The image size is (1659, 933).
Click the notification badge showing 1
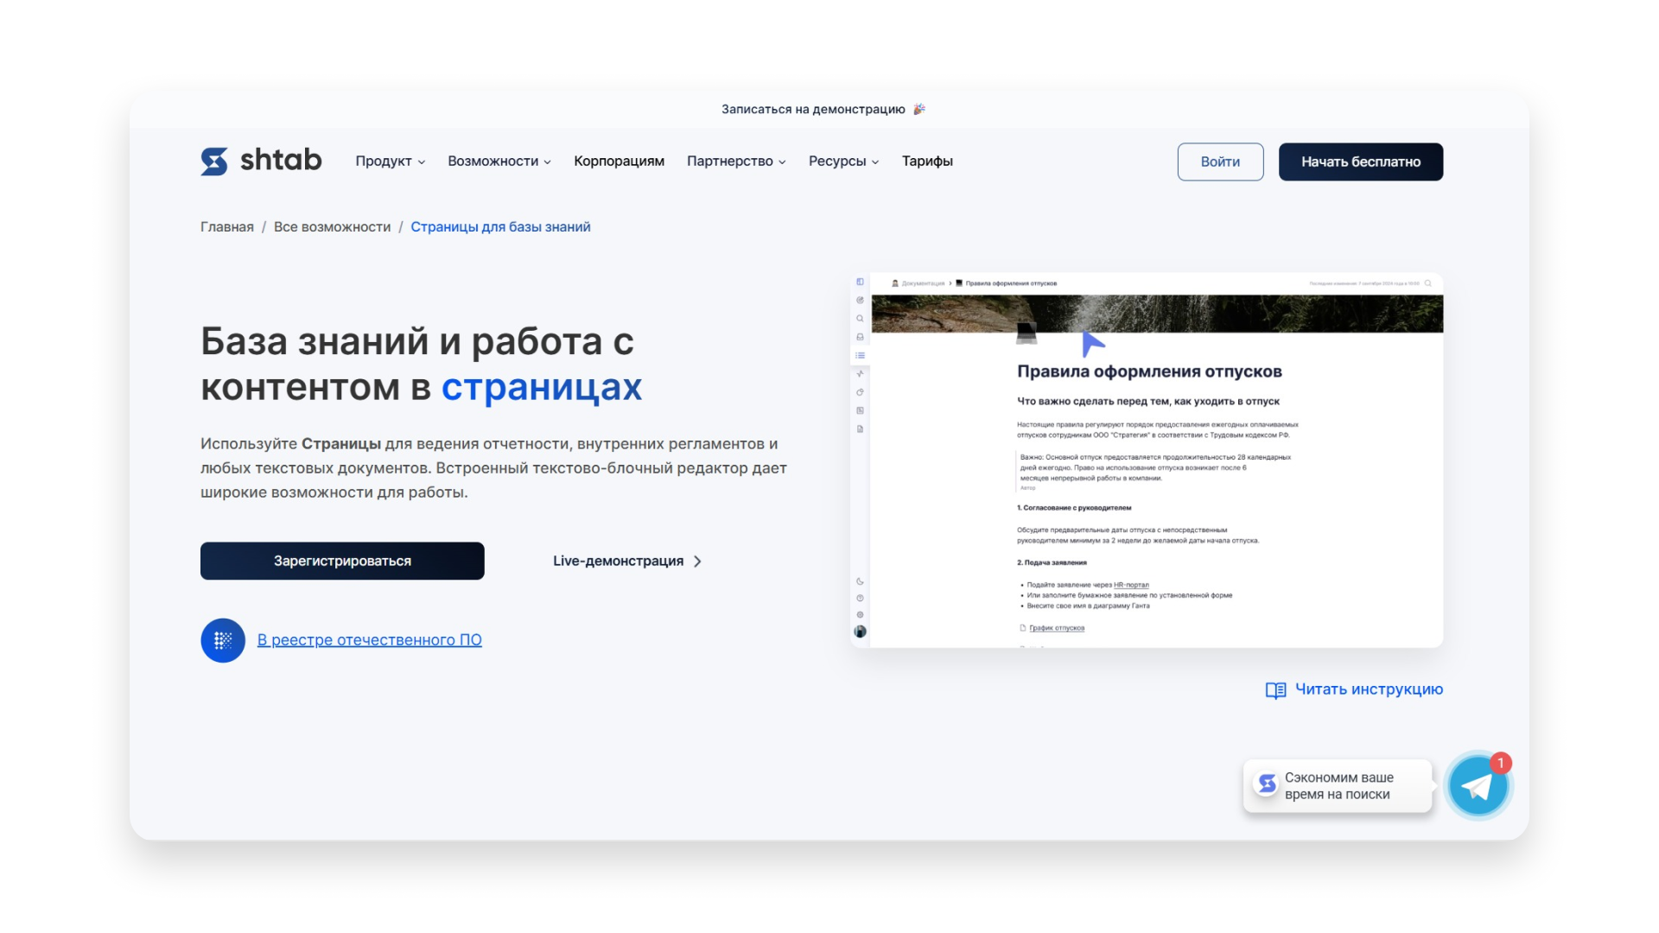pos(1502,762)
